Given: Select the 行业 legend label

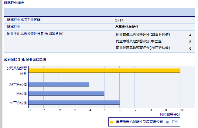Looking at the screenshot, I should point(175,122).
